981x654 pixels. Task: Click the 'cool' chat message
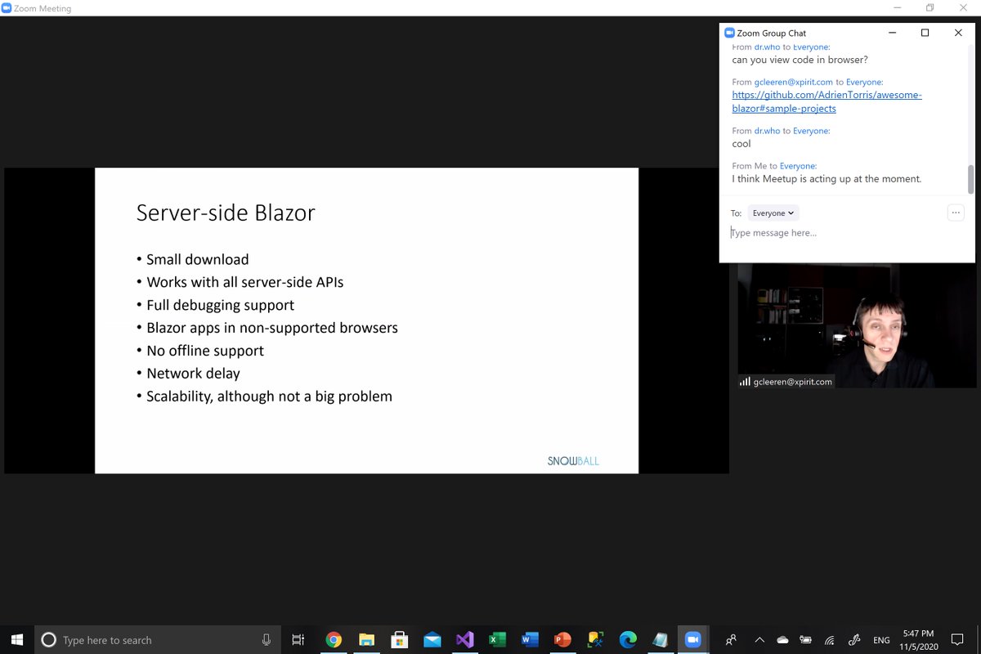741,144
